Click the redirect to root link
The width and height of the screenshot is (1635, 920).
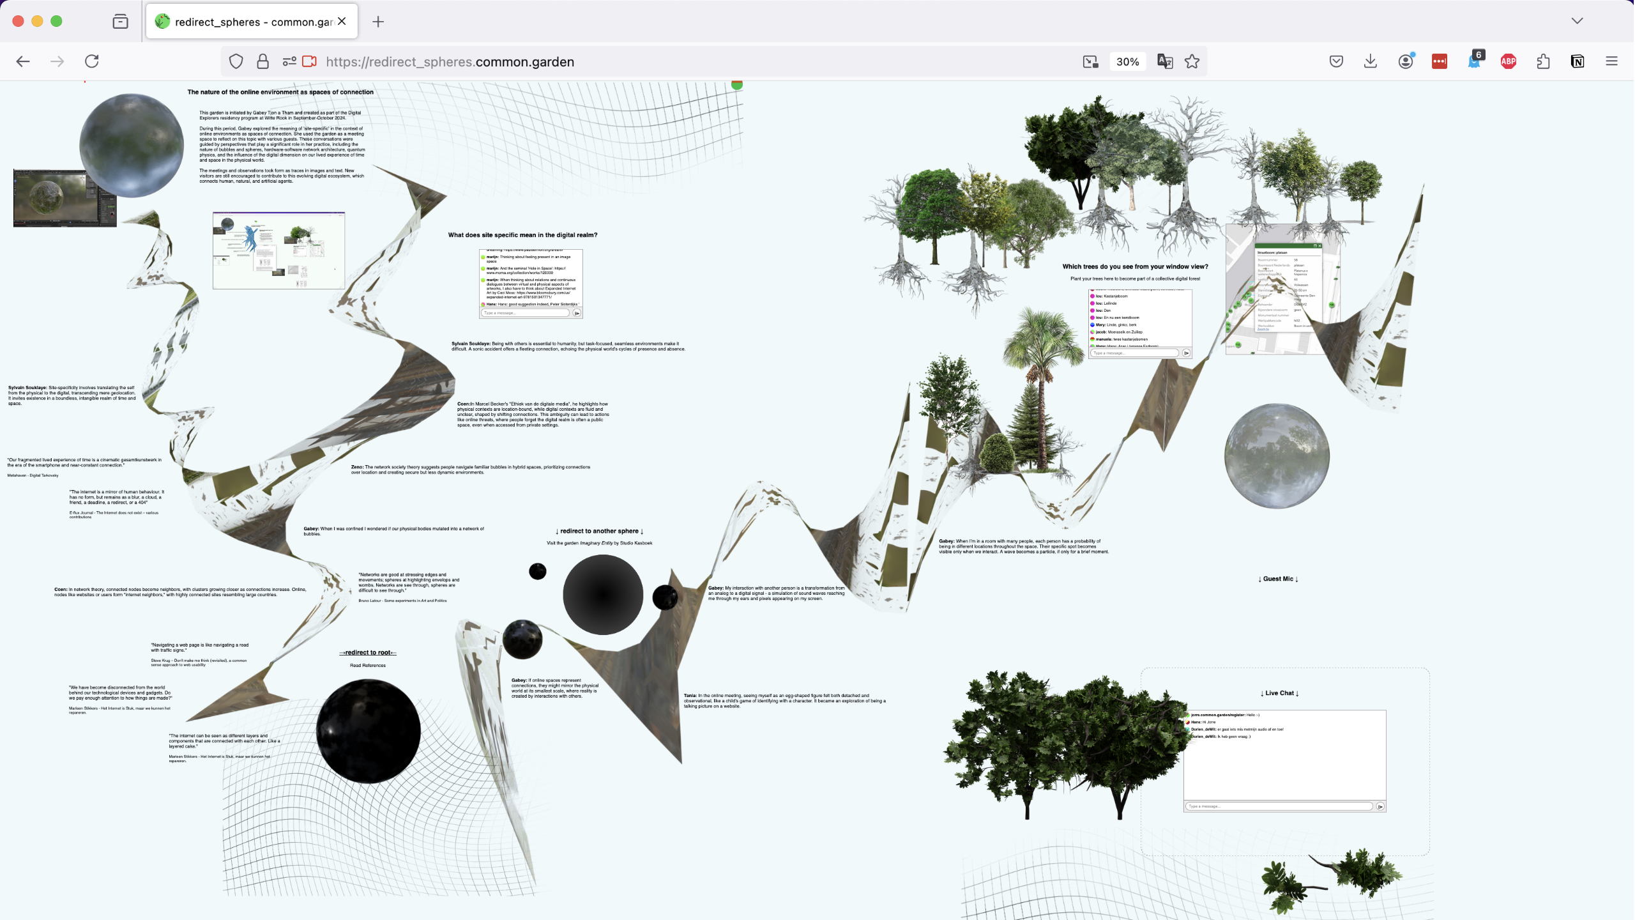[368, 652]
